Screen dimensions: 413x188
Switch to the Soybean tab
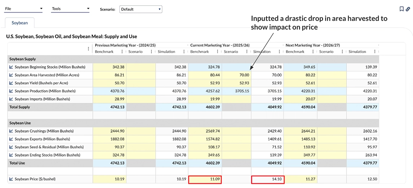click(x=20, y=23)
